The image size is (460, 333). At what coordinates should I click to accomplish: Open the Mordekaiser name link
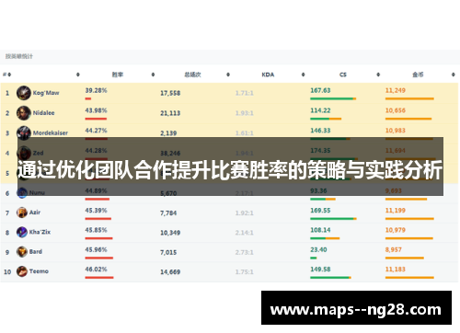coord(51,133)
